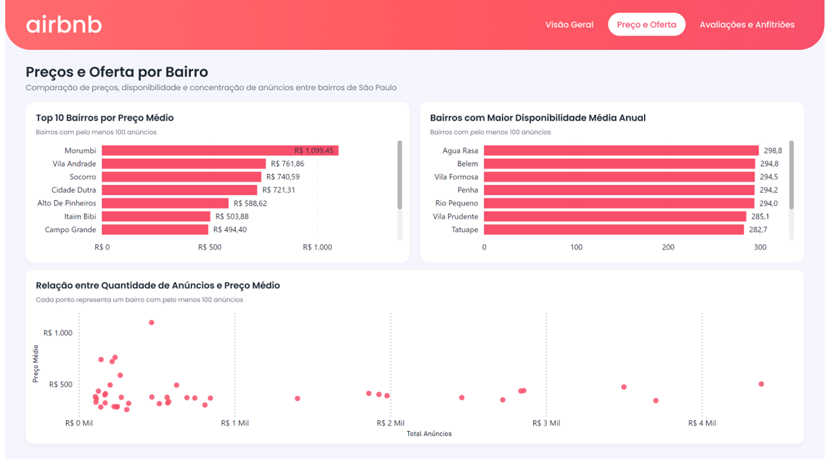
Task: Click the airbnb logo
Action: 64,25
